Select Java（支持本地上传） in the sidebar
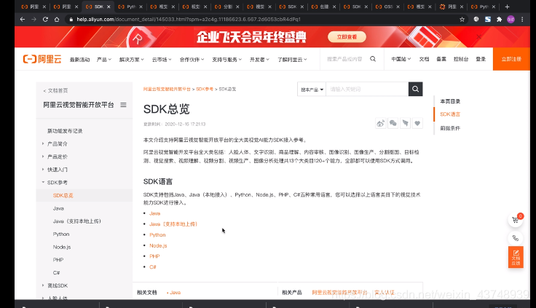 pyautogui.click(x=77, y=221)
